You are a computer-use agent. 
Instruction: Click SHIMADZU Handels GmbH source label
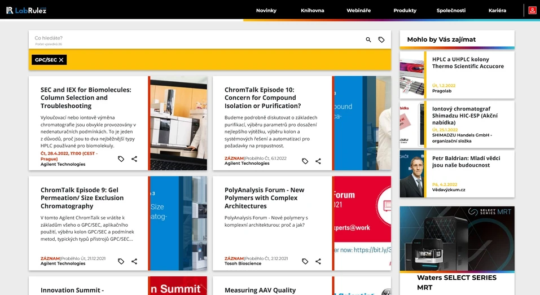[x=462, y=138]
